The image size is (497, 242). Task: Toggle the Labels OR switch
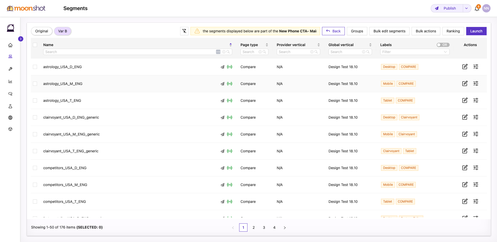[x=443, y=45]
